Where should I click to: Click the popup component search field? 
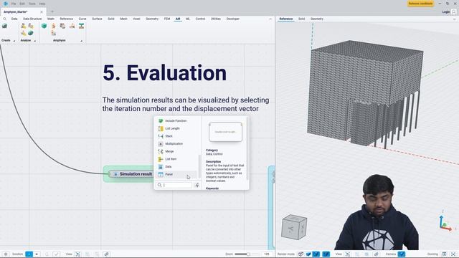click(174, 185)
